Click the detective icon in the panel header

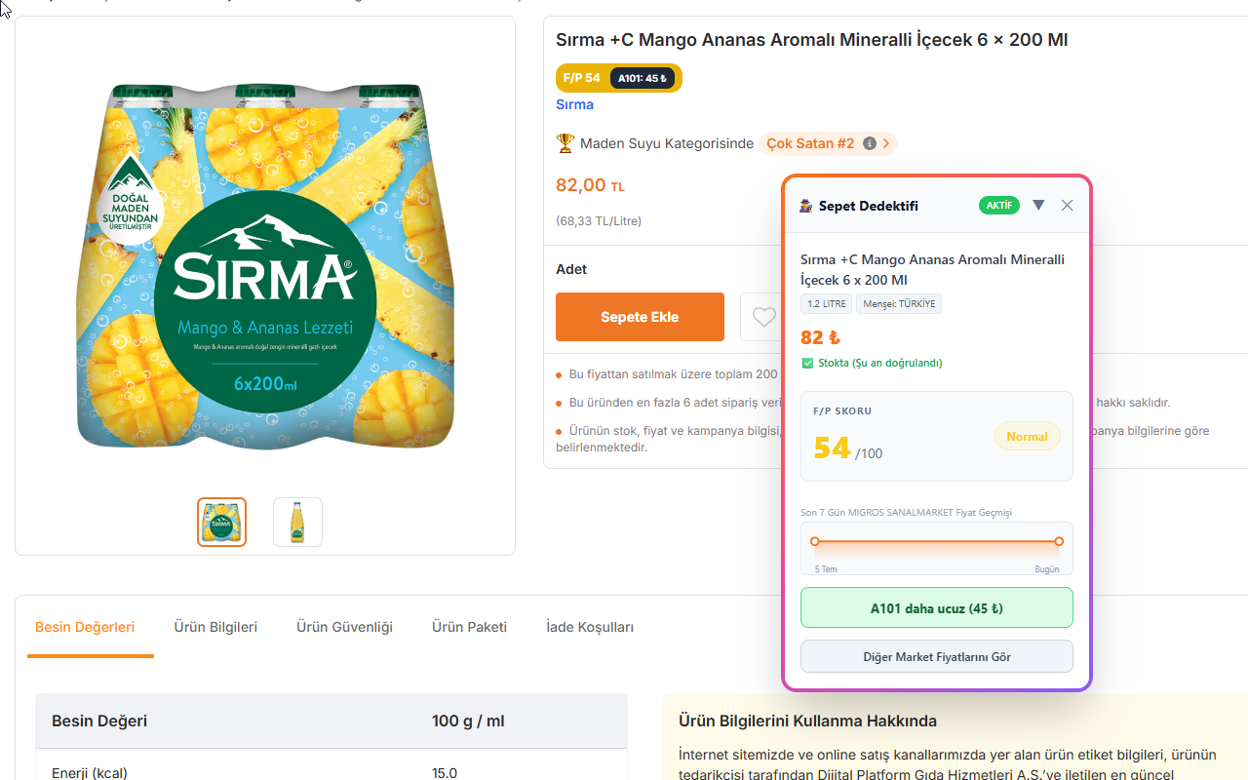(x=806, y=206)
